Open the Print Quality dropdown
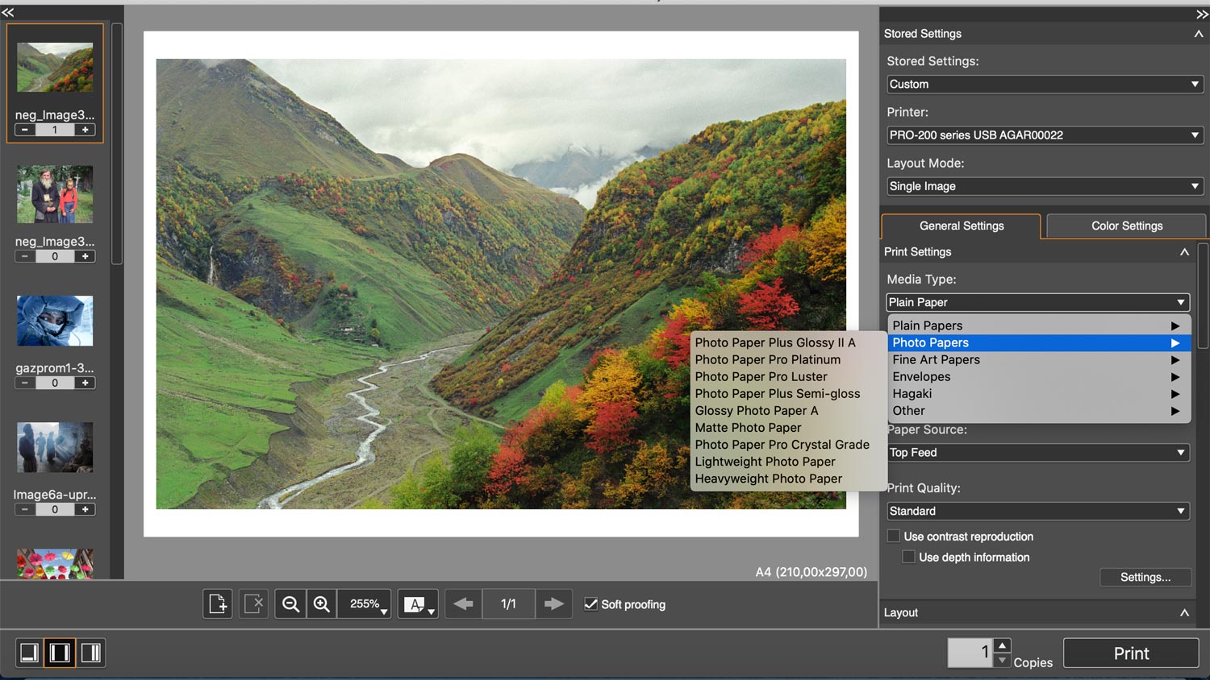The height and width of the screenshot is (680, 1210). 1037,511
